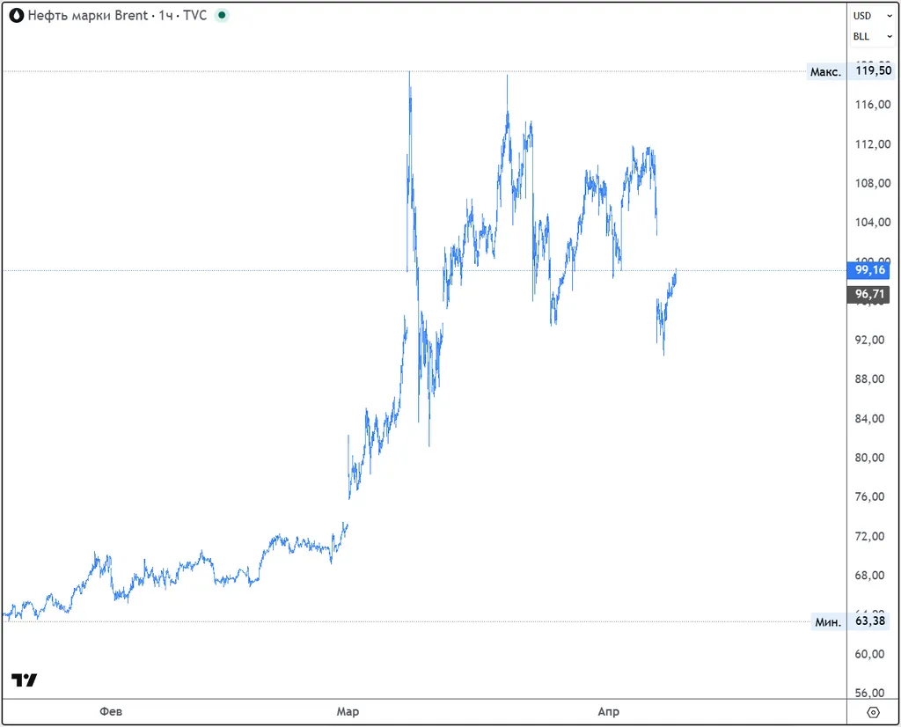Click the blue 99,16 current price tag
The height and width of the screenshot is (727, 901).
point(870,270)
